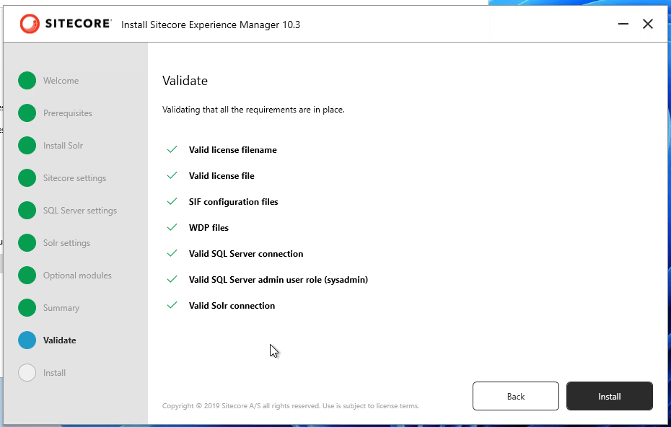This screenshot has height=427, width=671.
Task: Click the green Prerequisites step circle
Action: (x=27, y=113)
